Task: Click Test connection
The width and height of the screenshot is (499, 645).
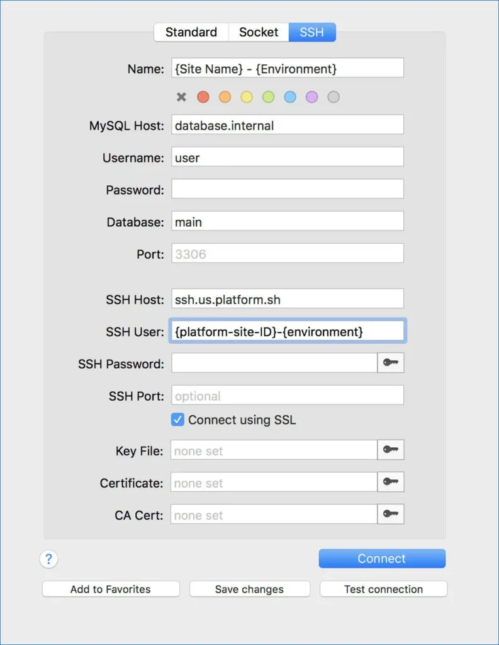Action: point(383,589)
